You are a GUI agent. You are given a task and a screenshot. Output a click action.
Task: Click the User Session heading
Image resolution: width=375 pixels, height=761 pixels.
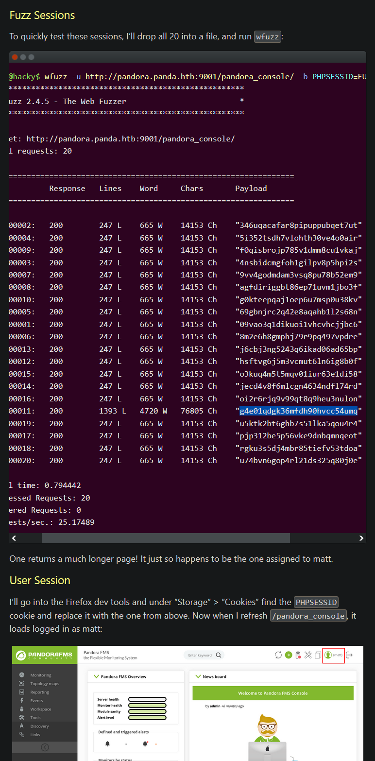click(x=40, y=580)
